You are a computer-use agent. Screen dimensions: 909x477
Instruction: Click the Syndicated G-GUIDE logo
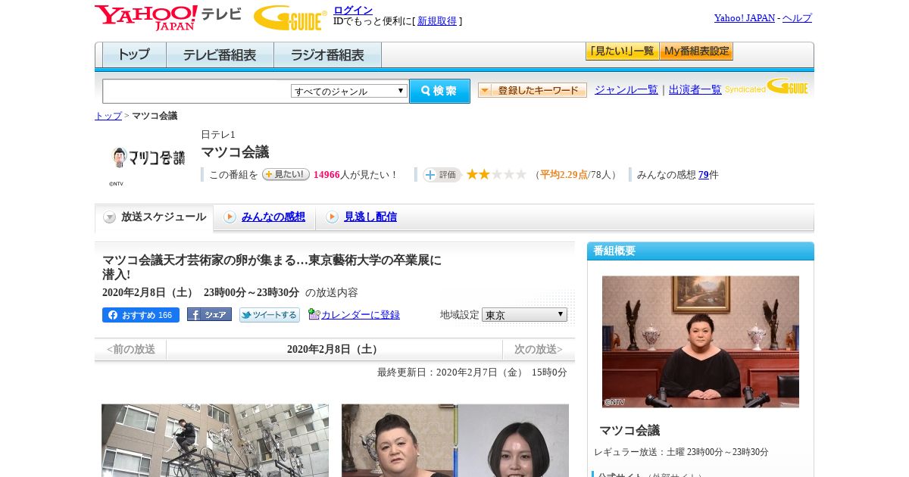[x=767, y=86]
